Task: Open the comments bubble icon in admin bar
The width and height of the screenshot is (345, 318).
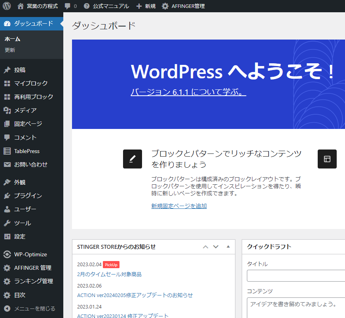Action: [x=68, y=6]
